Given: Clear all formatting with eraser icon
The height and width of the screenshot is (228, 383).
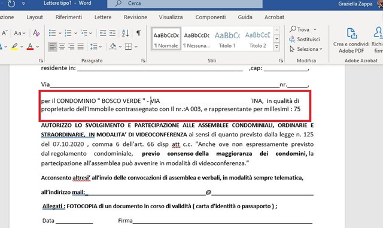Looking at the screenshot, I should point(36,33).
